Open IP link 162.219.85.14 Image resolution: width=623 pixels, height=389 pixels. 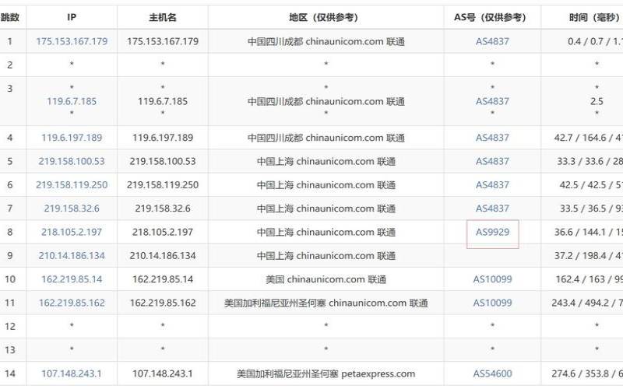point(72,279)
